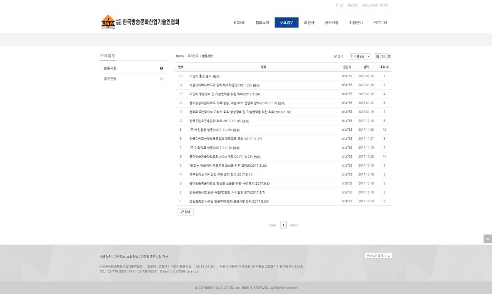This screenshot has height=294, width=492.
Task: Click image icon on MOU post (2017.10.25)
Action: 259,157
